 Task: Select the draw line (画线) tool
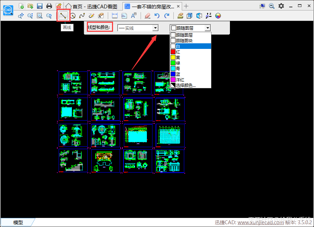(63, 15)
